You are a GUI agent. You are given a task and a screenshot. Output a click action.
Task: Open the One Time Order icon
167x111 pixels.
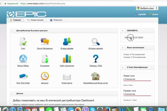(23, 76)
